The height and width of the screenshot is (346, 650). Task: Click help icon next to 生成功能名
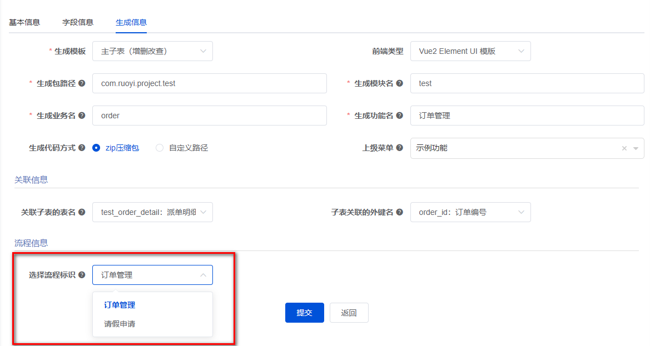point(400,116)
